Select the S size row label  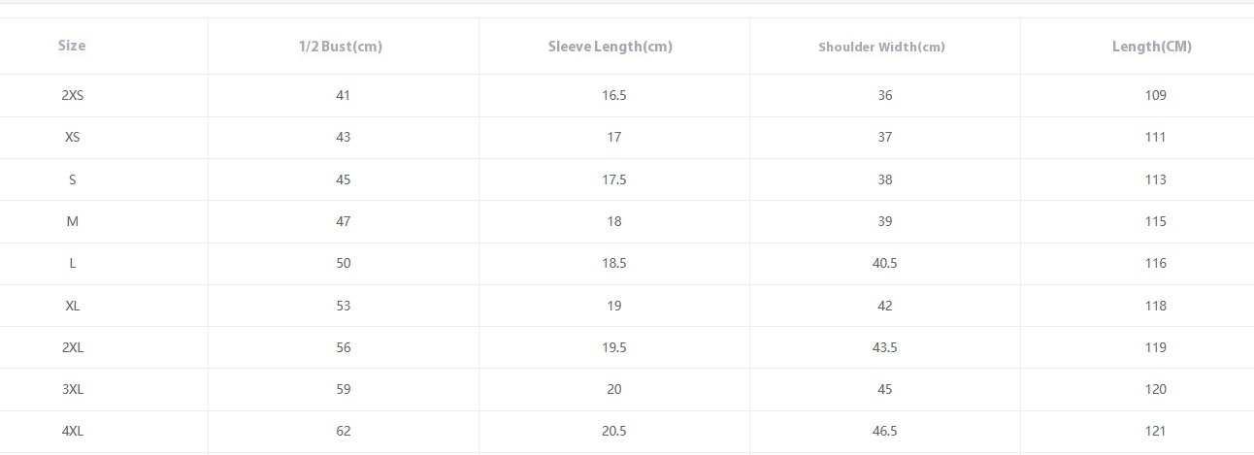72,179
